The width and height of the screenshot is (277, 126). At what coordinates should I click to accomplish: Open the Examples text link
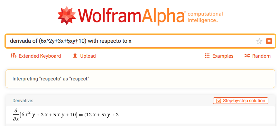(223, 56)
